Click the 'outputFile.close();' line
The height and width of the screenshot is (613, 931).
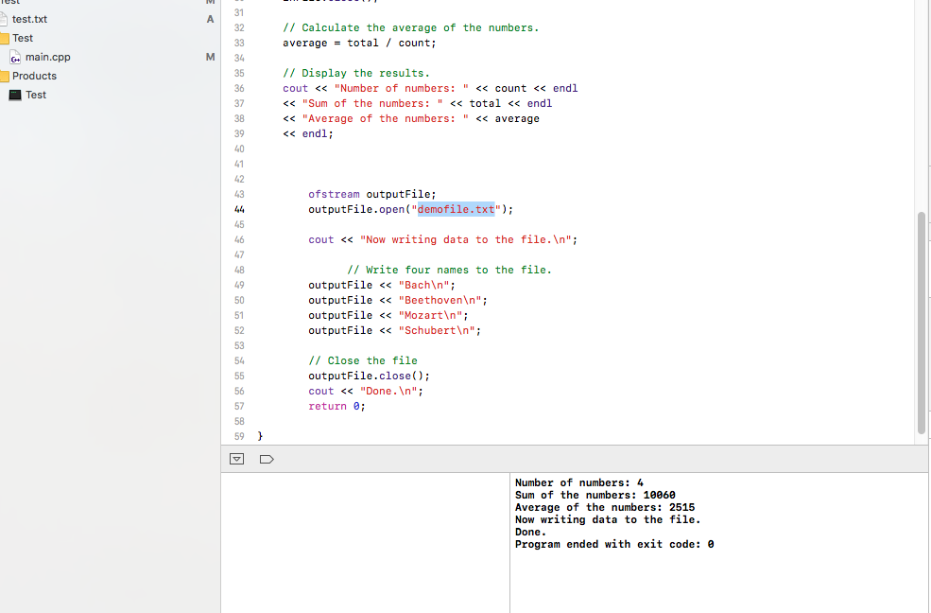[369, 376]
